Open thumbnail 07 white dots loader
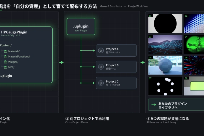Screen dimensions: 204x136 [165, 86]
